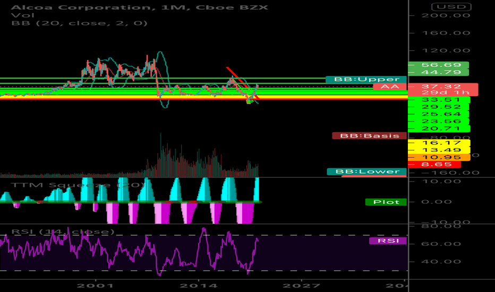Select the green Plot label tag
The height and width of the screenshot is (292, 495).
386,202
